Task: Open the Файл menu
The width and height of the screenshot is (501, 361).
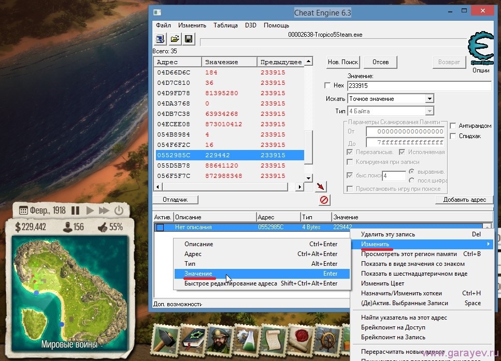Action: click(163, 25)
